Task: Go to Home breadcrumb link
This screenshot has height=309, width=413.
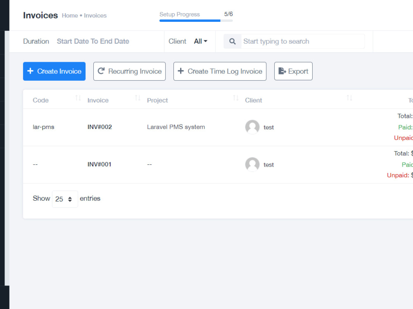Action: tap(70, 16)
